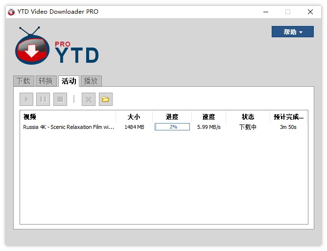Viewport: 327px width, 251px height.
Task: Click the 速度 column header
Action: (209, 117)
